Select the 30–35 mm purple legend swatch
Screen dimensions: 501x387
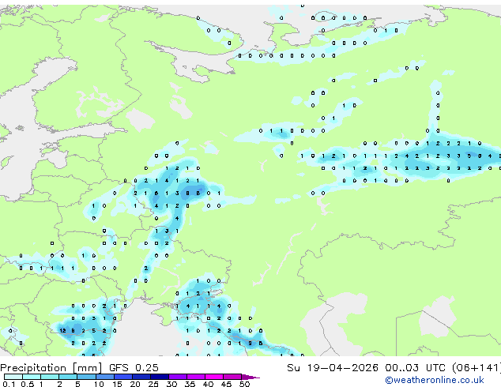pos(178,377)
